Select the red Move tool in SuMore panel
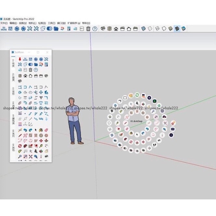The height and width of the screenshot is (216, 216). pyautogui.click(x=41, y=141)
